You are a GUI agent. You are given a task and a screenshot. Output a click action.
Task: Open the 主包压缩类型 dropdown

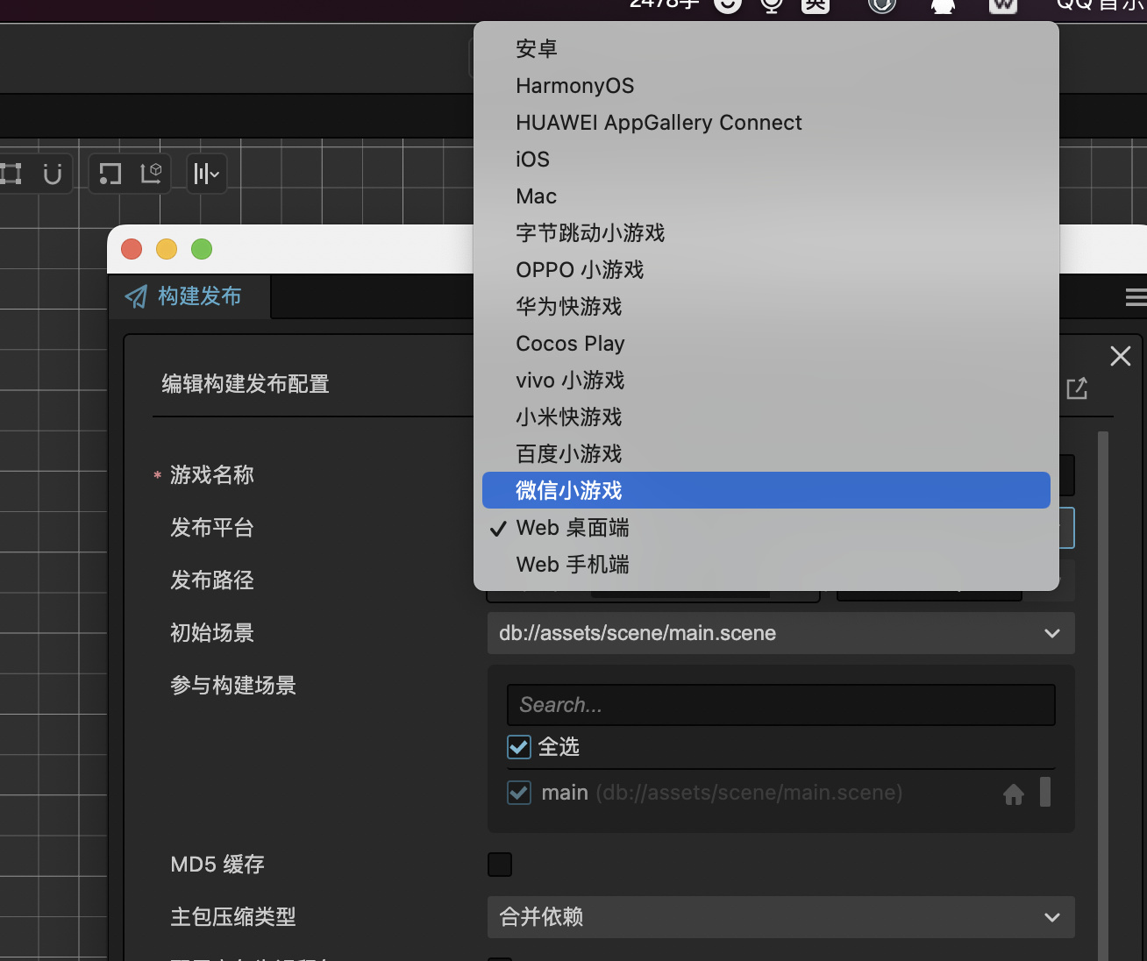click(x=780, y=917)
